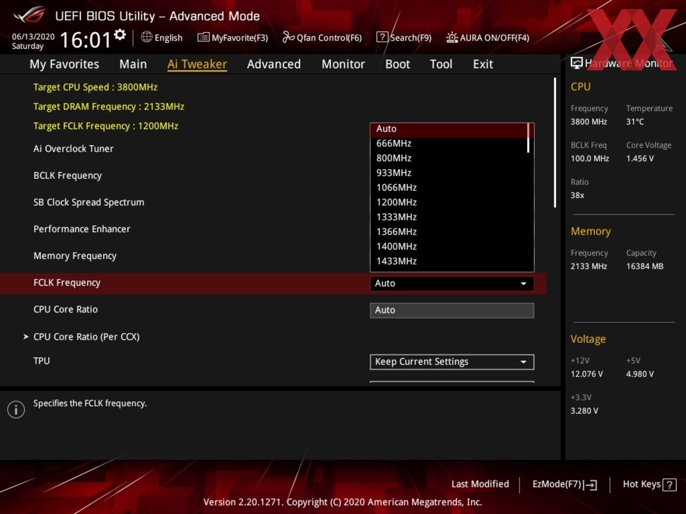Image resolution: width=686 pixels, height=514 pixels.
Task: Open the Exit tab
Action: tap(483, 64)
